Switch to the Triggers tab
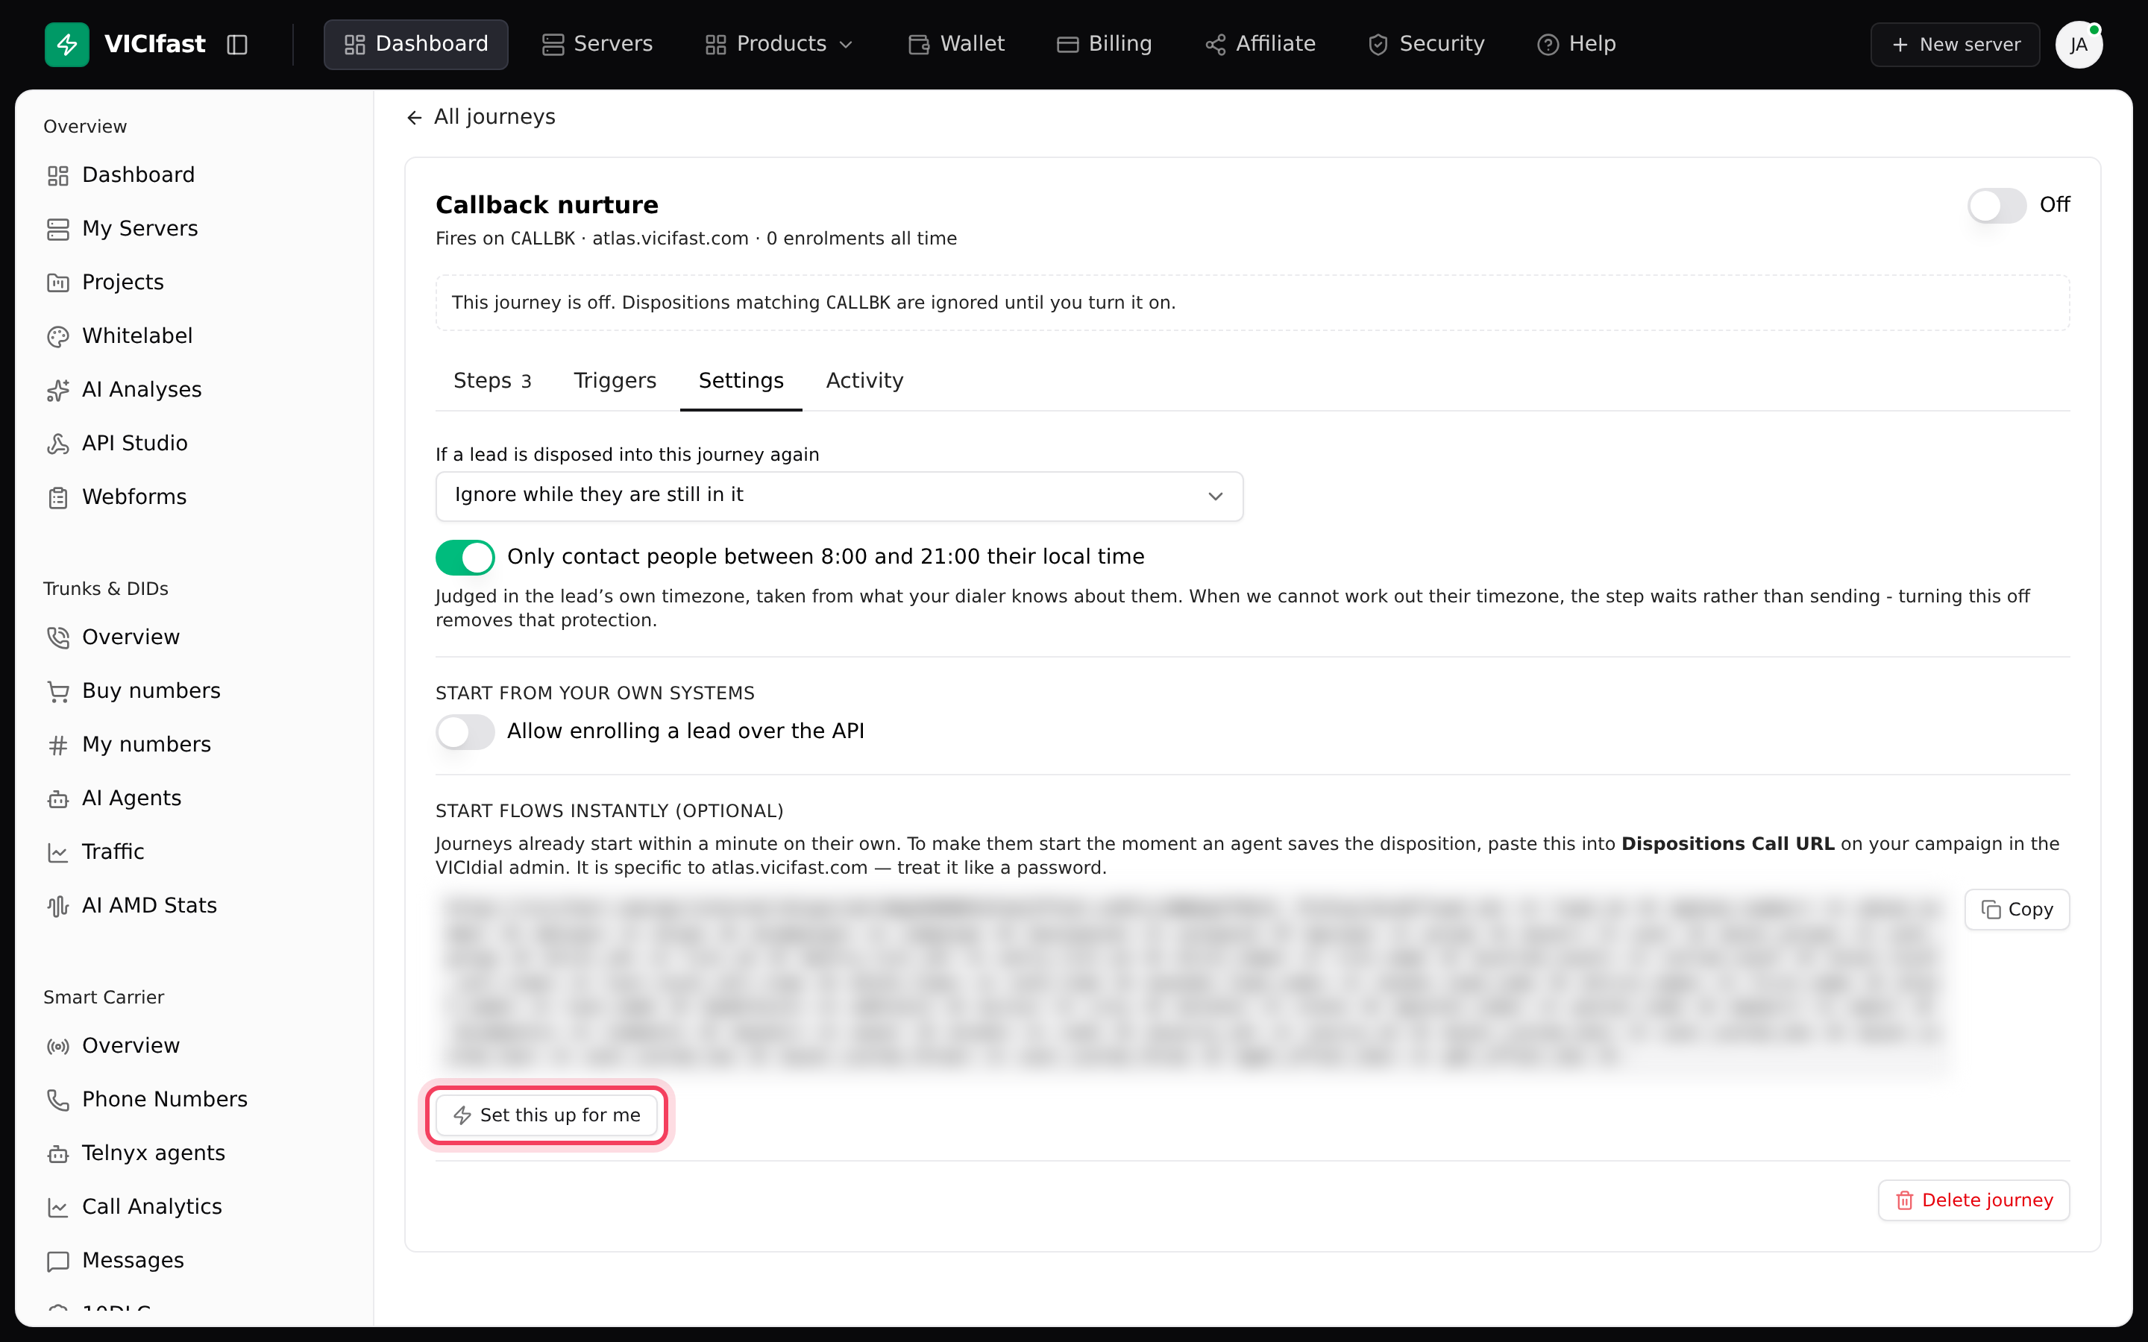Screen dimensions: 2148x1342 click(x=615, y=381)
